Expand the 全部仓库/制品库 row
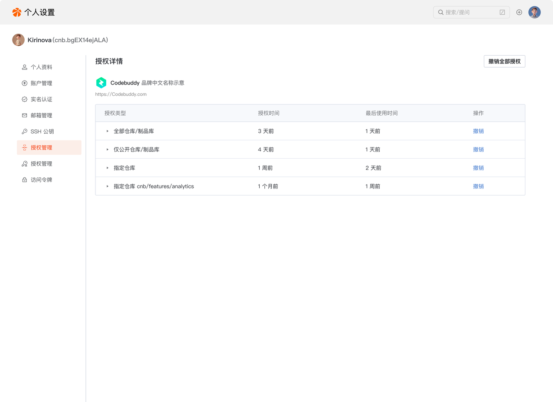This screenshot has height=402, width=553. pos(108,131)
